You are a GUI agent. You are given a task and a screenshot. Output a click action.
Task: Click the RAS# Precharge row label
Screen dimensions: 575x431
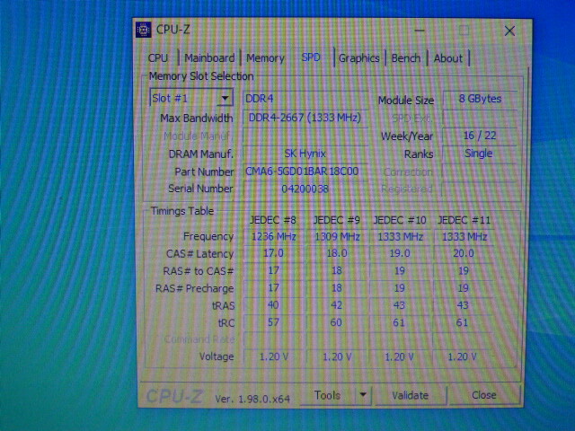pos(194,288)
